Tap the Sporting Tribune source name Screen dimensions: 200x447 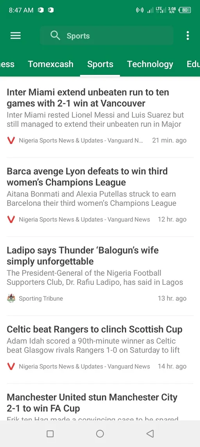click(x=41, y=298)
